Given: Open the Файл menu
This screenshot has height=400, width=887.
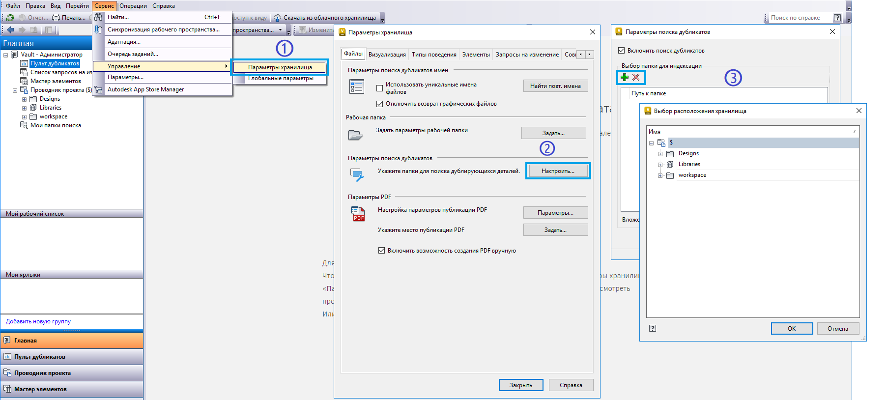Looking at the screenshot, I should coord(13,6).
